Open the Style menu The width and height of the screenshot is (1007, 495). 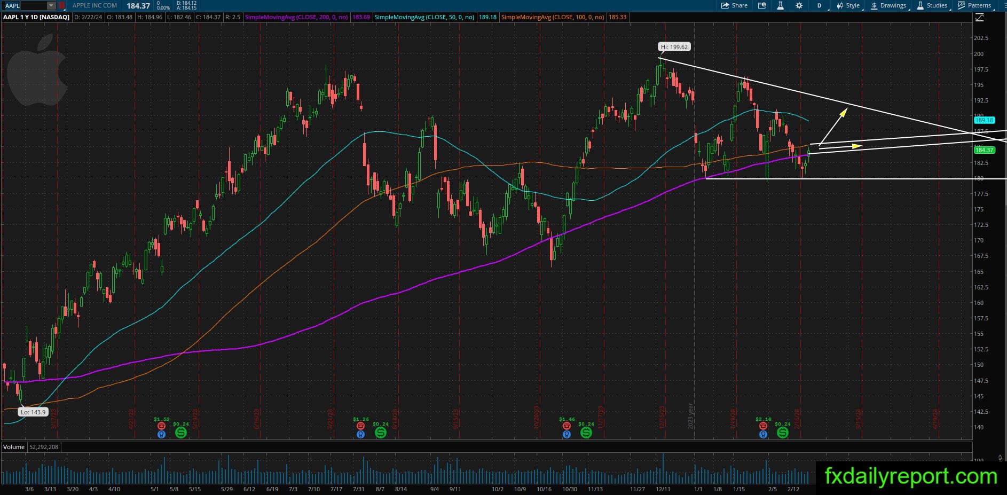point(848,5)
